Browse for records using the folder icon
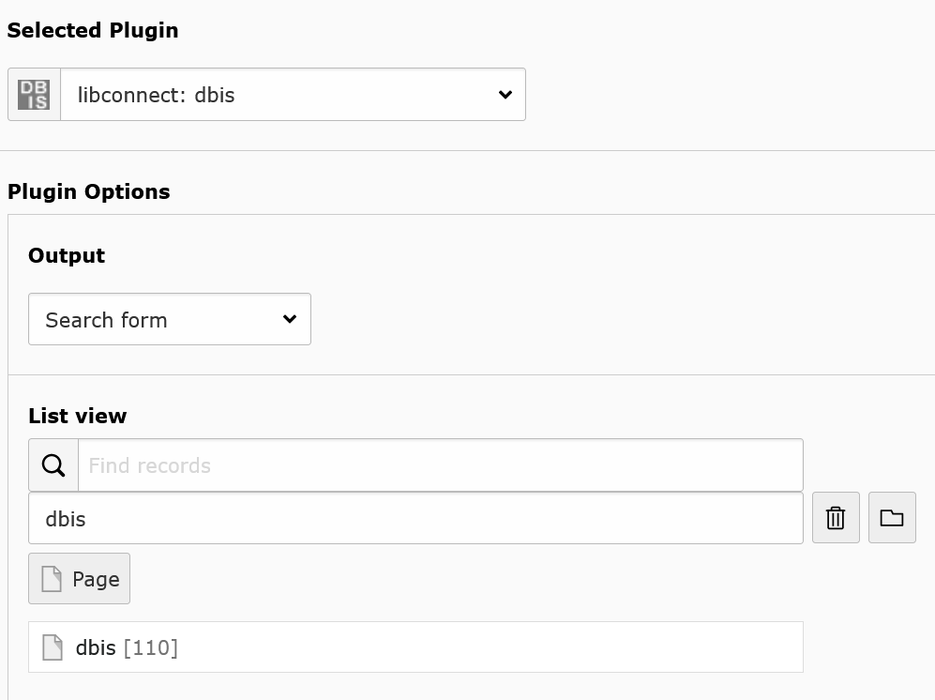The width and height of the screenshot is (935, 700). point(892,518)
